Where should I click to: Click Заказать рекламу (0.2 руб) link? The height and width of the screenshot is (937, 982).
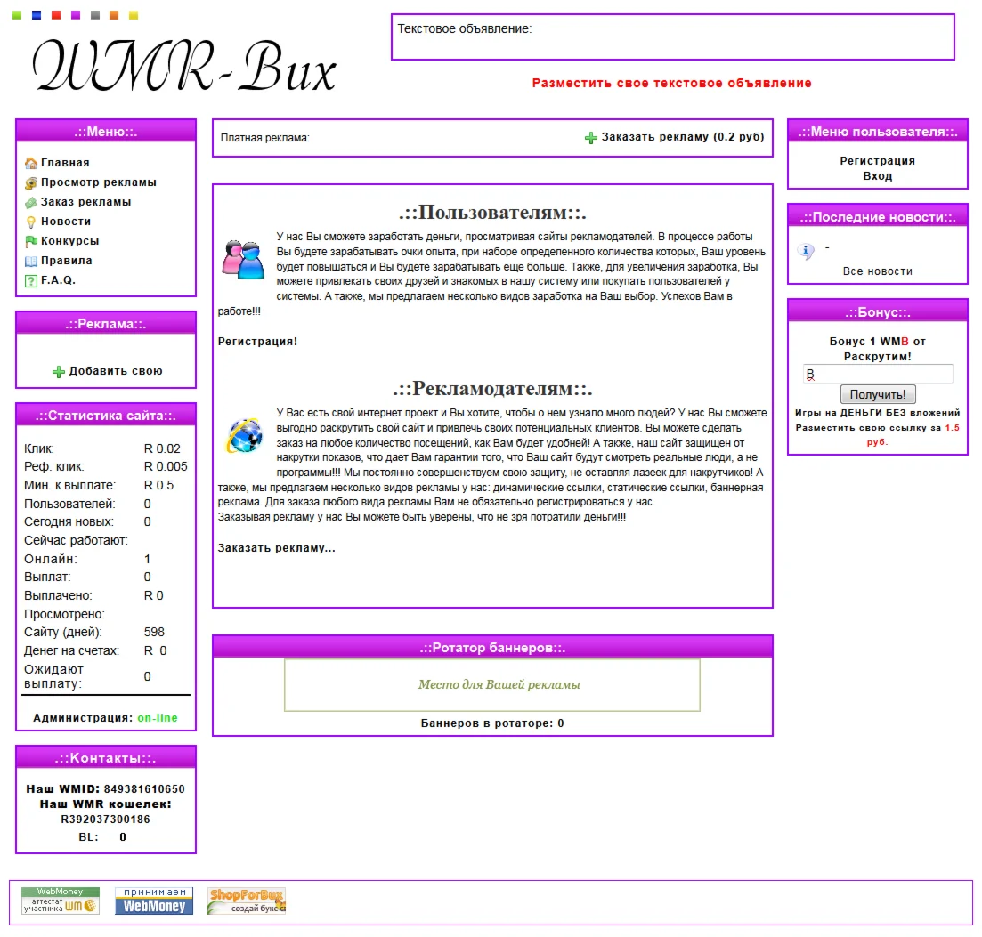(683, 136)
